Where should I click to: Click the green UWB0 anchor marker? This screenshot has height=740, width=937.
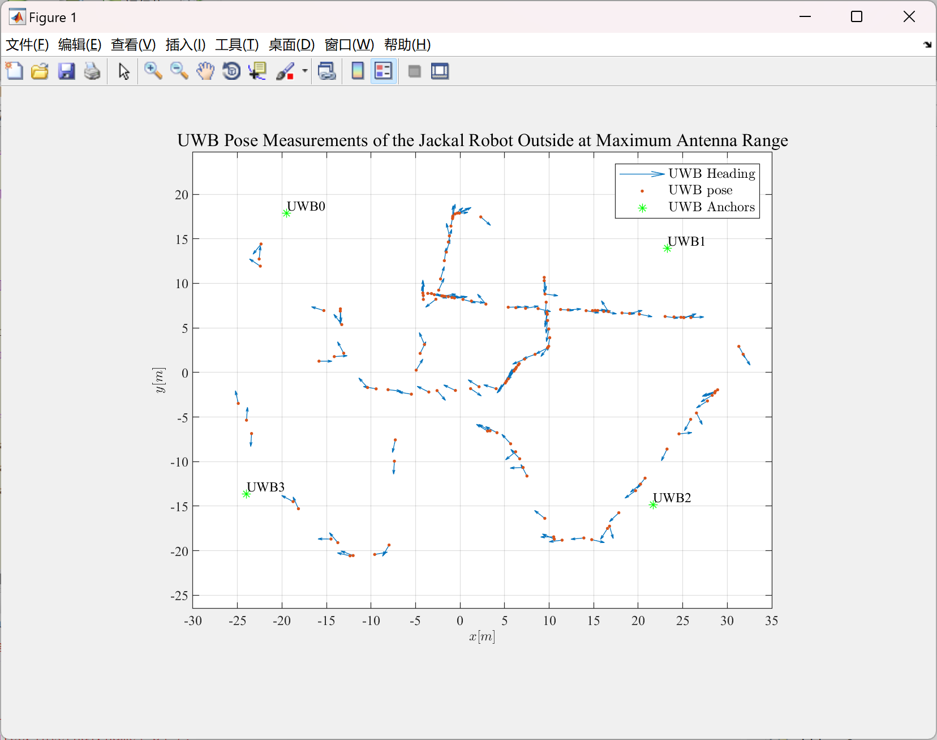[x=286, y=213]
